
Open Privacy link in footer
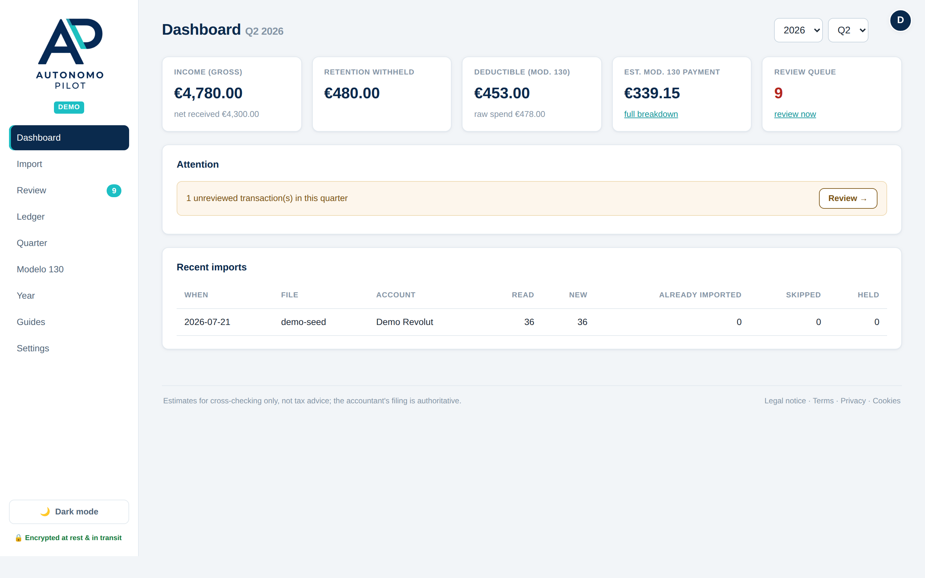[x=853, y=401]
